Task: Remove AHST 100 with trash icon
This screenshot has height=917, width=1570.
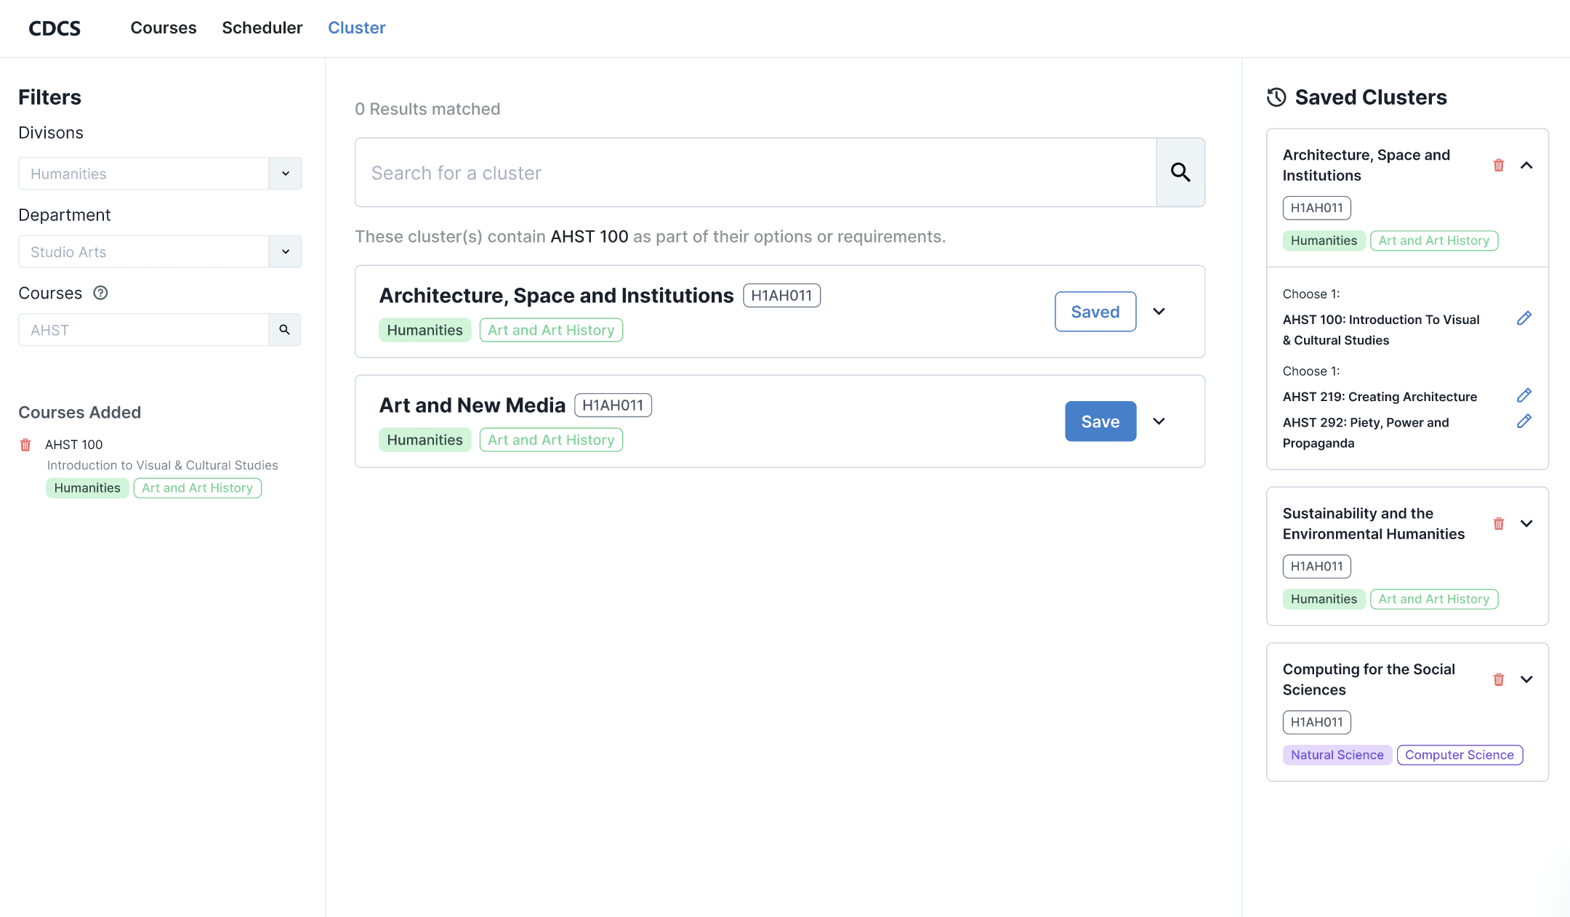Action: point(25,445)
